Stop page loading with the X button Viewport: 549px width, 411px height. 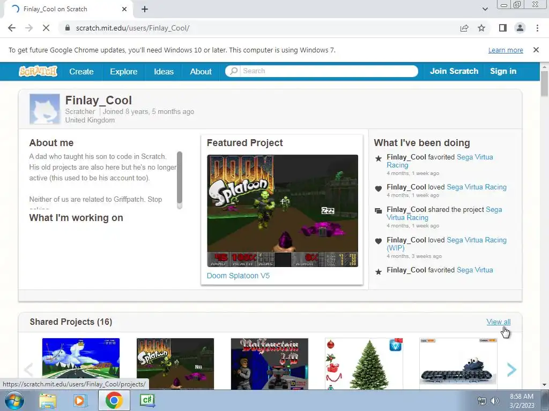pos(46,28)
